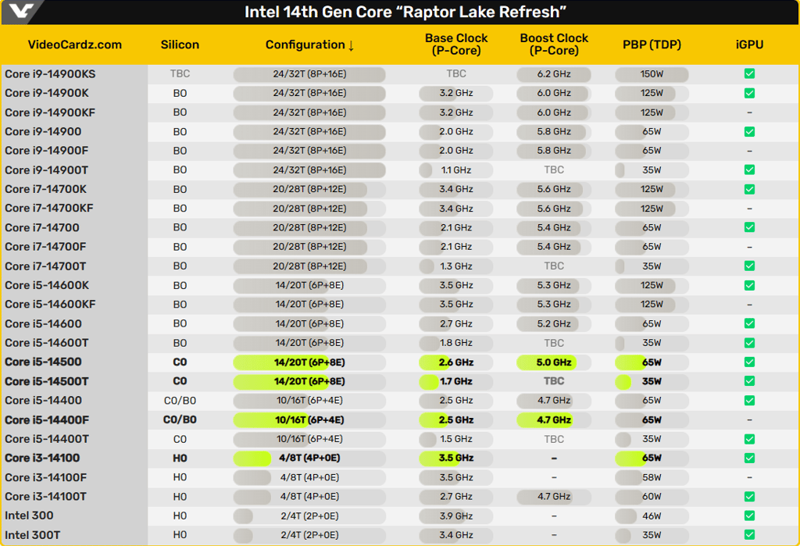800x546 pixels.
Task: Select the Core i3-14100F row name
Action: click(x=45, y=477)
